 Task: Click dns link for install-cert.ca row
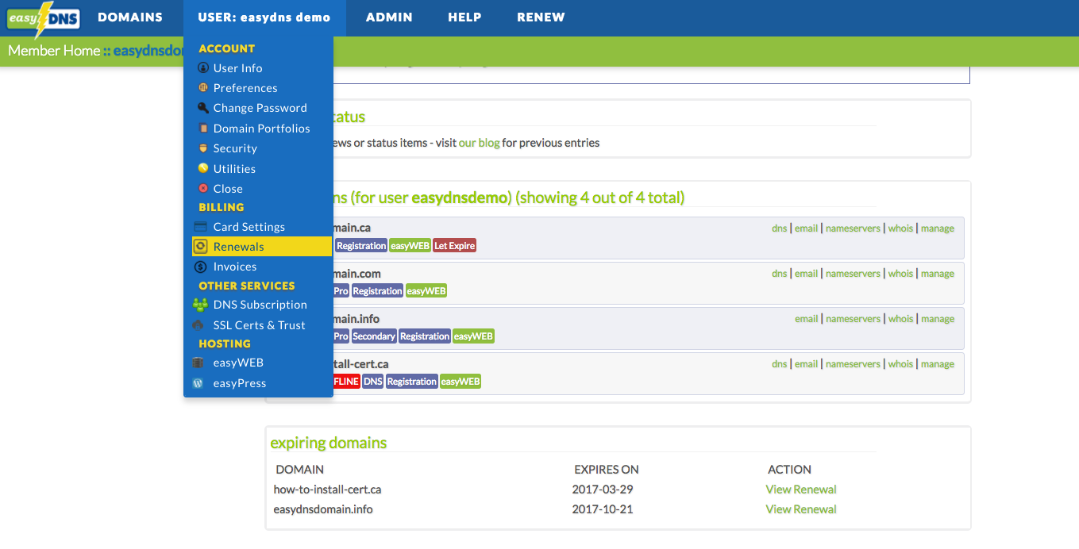(x=779, y=363)
